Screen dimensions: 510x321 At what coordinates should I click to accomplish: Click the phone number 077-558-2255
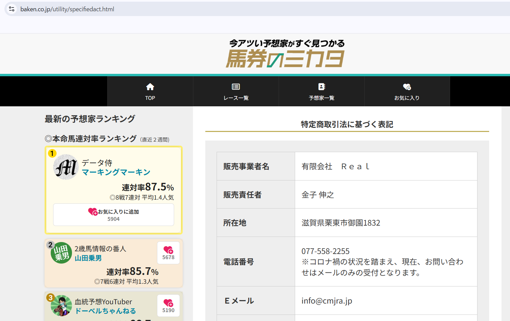coord(326,251)
